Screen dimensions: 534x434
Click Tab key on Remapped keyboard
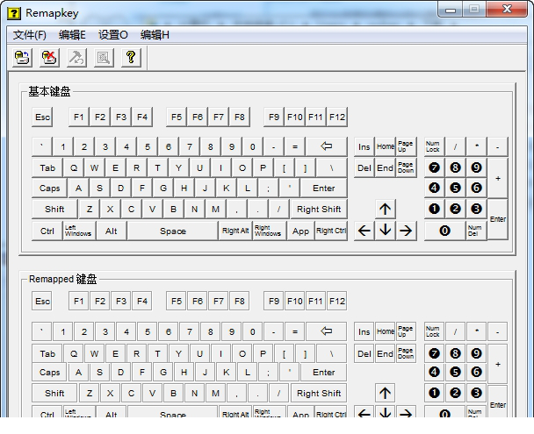(47, 354)
